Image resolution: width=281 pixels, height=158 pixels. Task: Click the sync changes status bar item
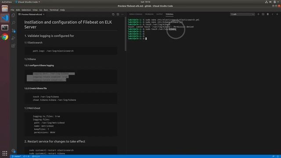coord(26,156)
